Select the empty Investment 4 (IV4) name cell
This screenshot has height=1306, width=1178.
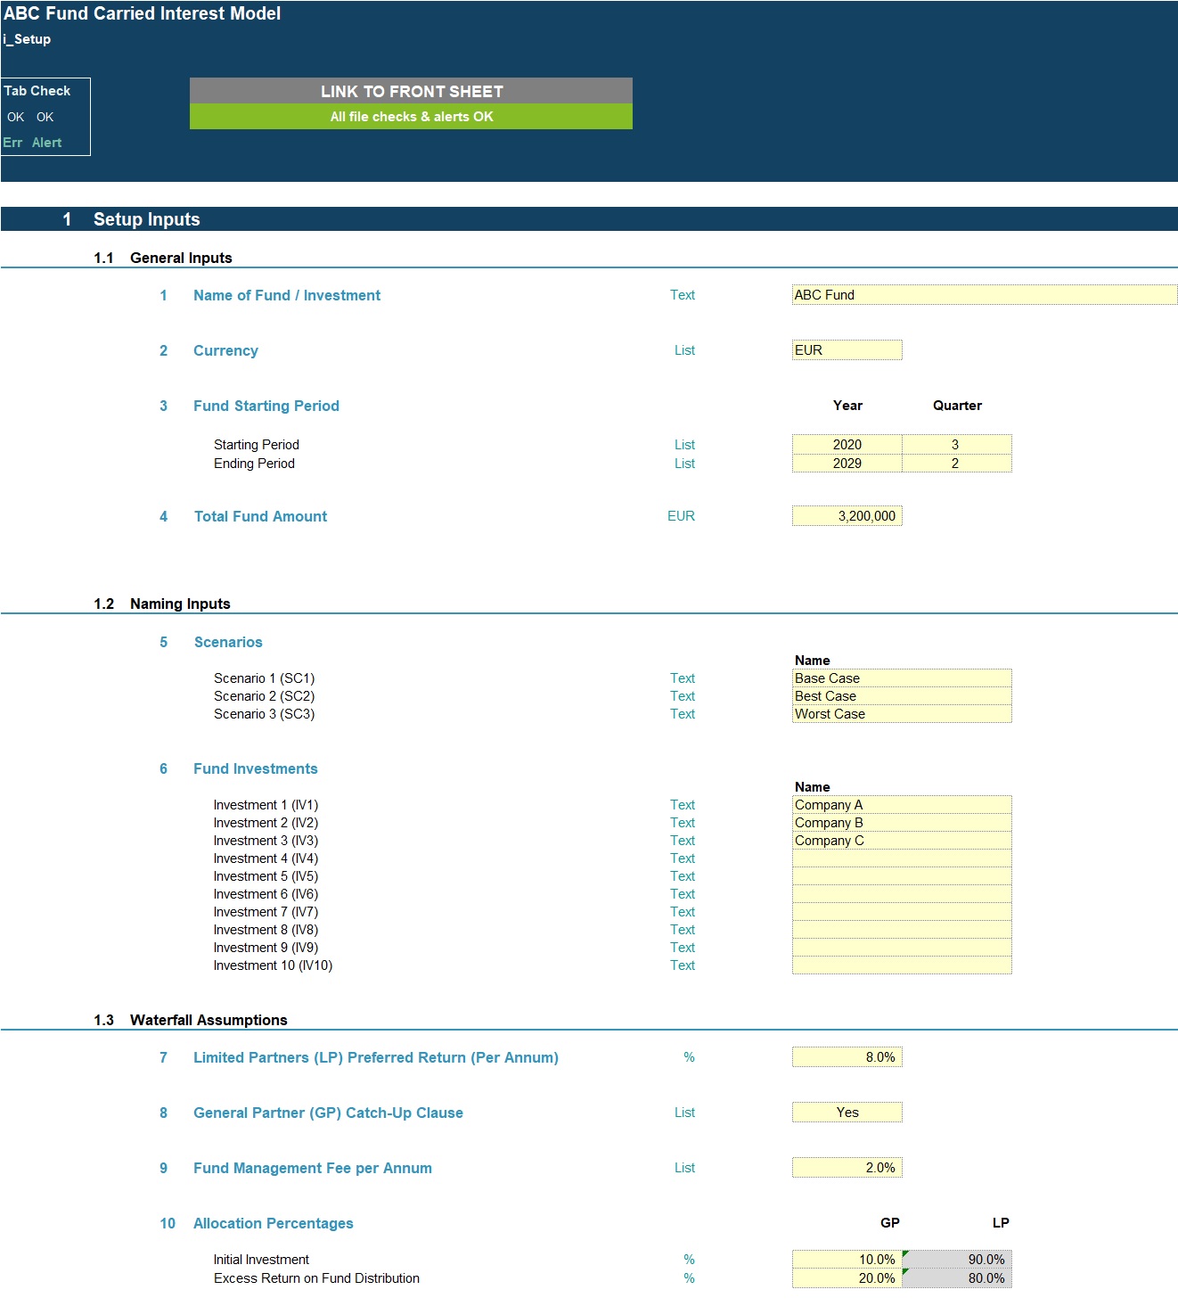click(x=902, y=858)
